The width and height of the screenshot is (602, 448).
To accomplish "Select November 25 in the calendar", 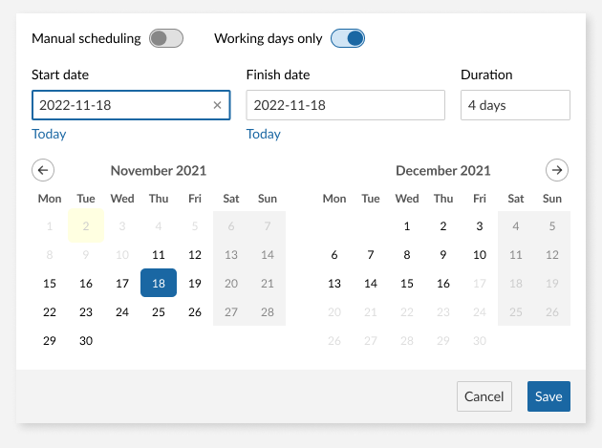I will (x=159, y=312).
